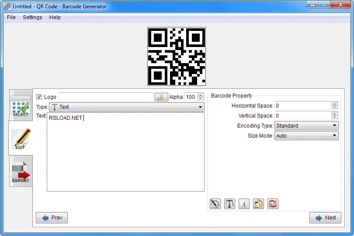Focus the Horizontal Space input field
This screenshot has width=354, height=236.
[x=303, y=105]
